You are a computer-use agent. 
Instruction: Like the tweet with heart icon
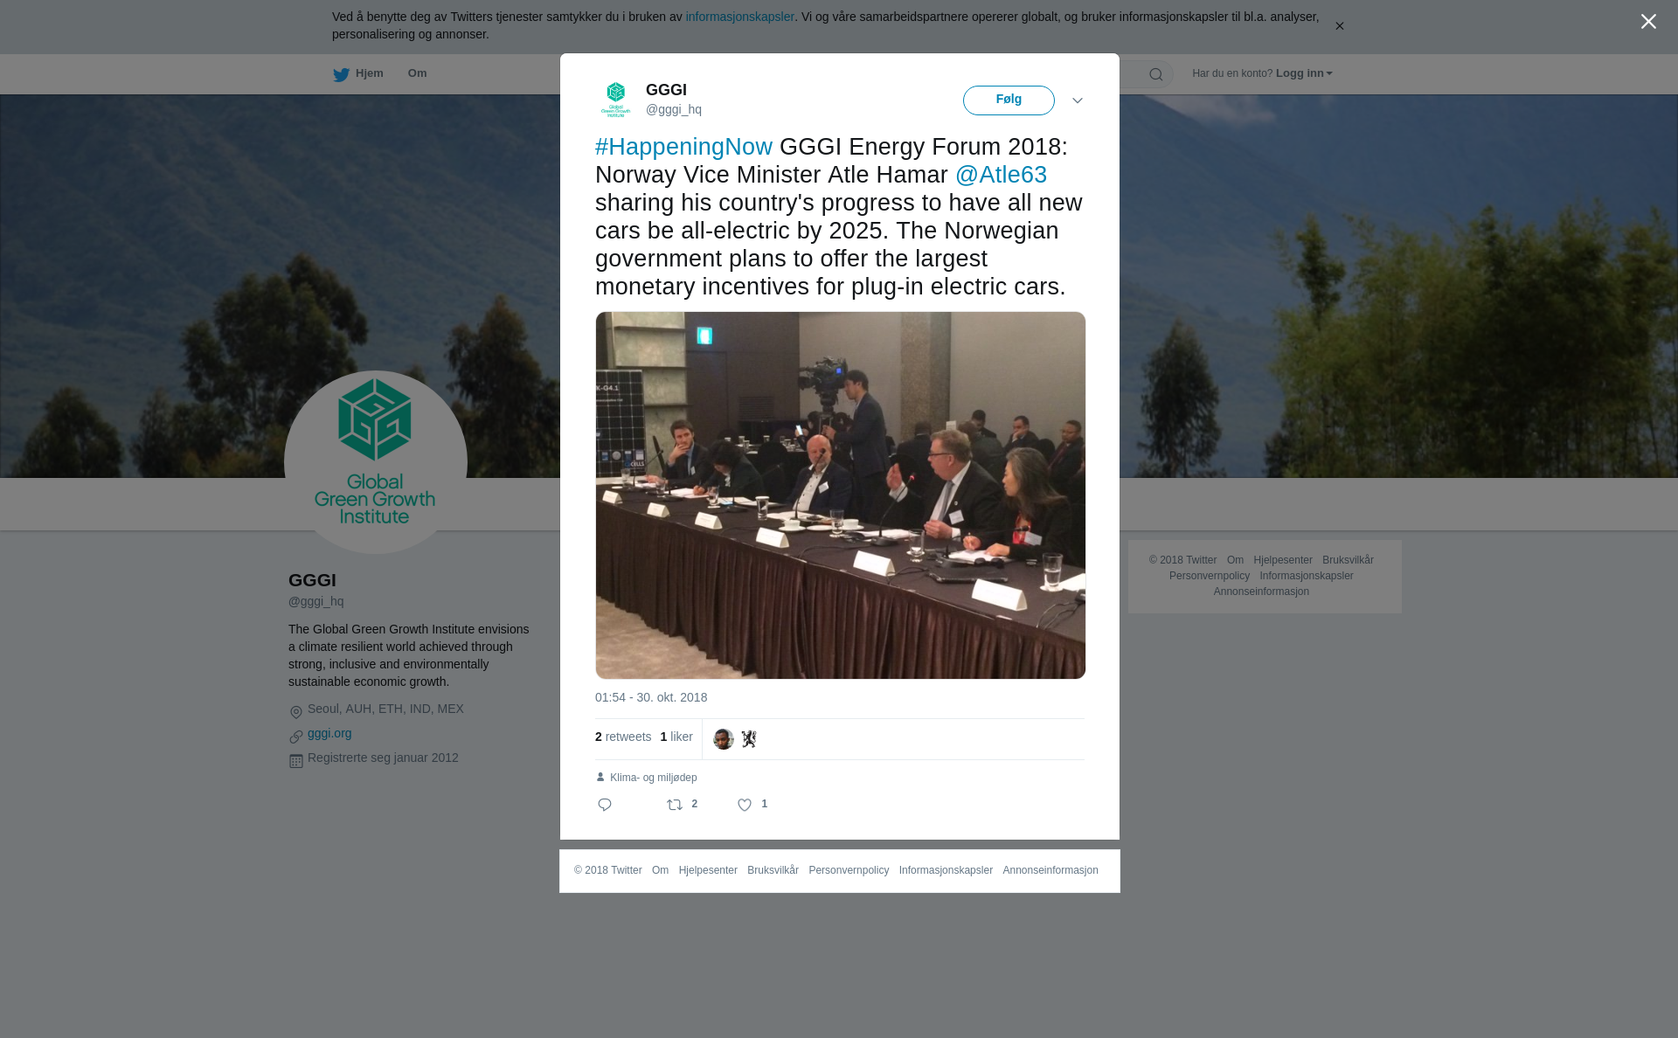tap(745, 805)
